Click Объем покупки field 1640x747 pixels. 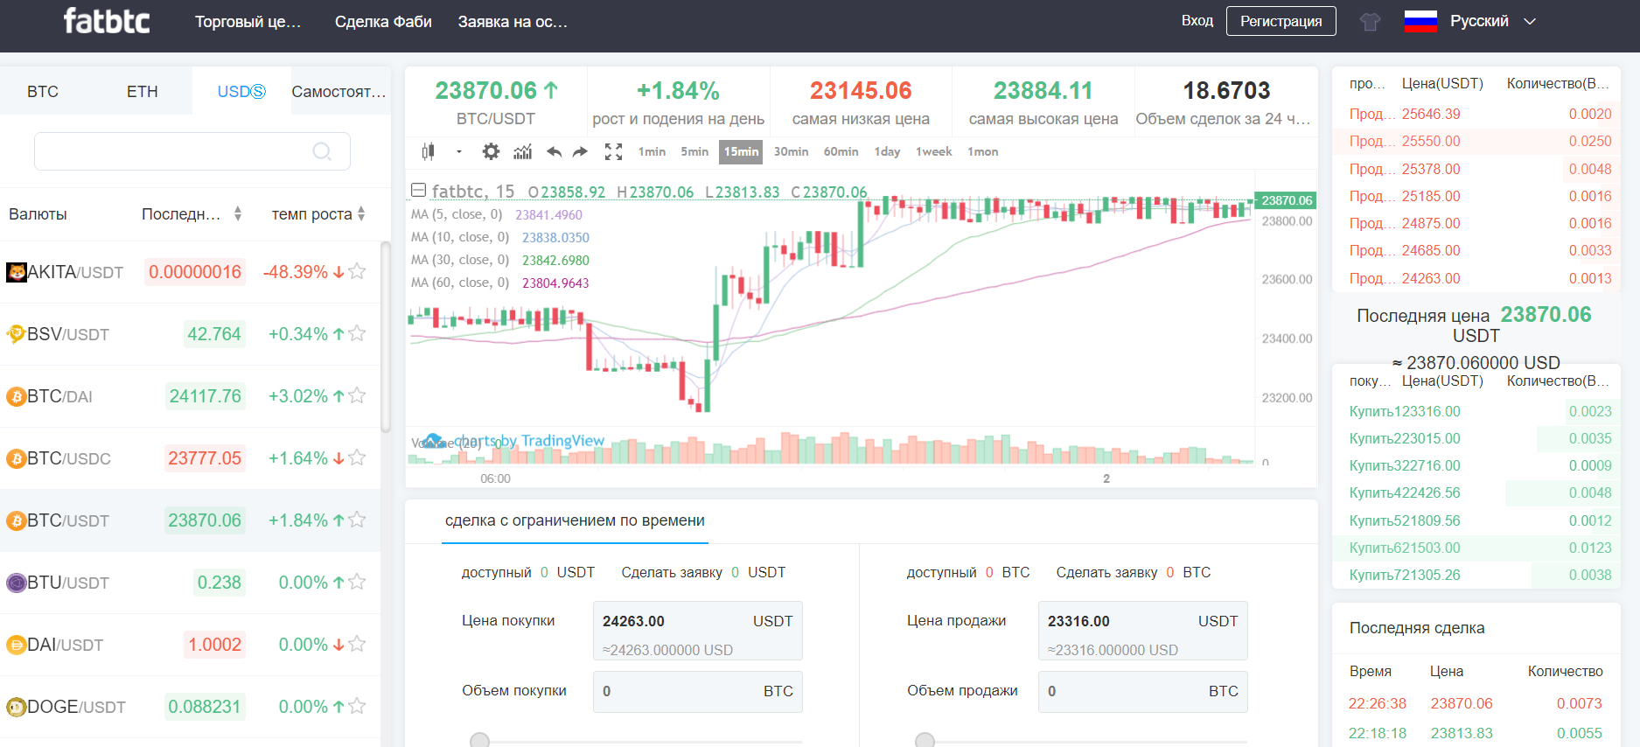tap(697, 691)
